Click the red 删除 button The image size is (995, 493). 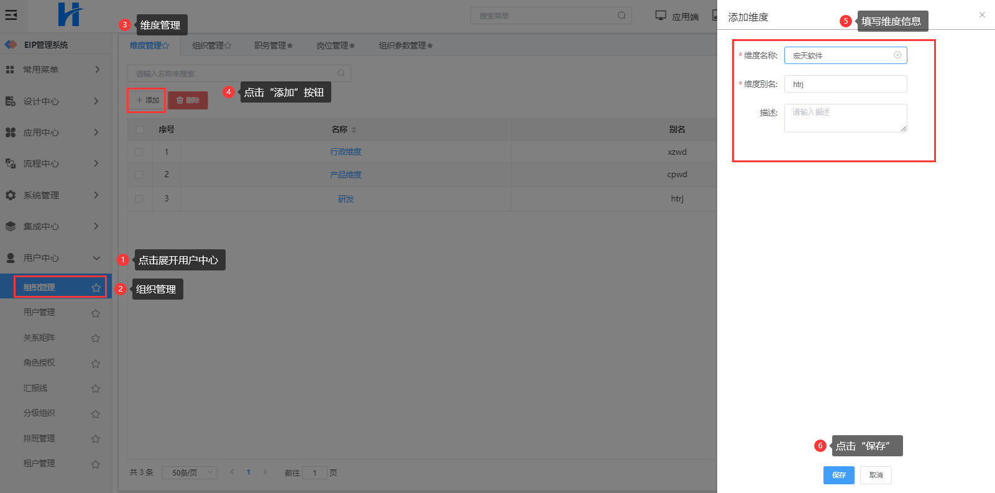click(x=188, y=100)
